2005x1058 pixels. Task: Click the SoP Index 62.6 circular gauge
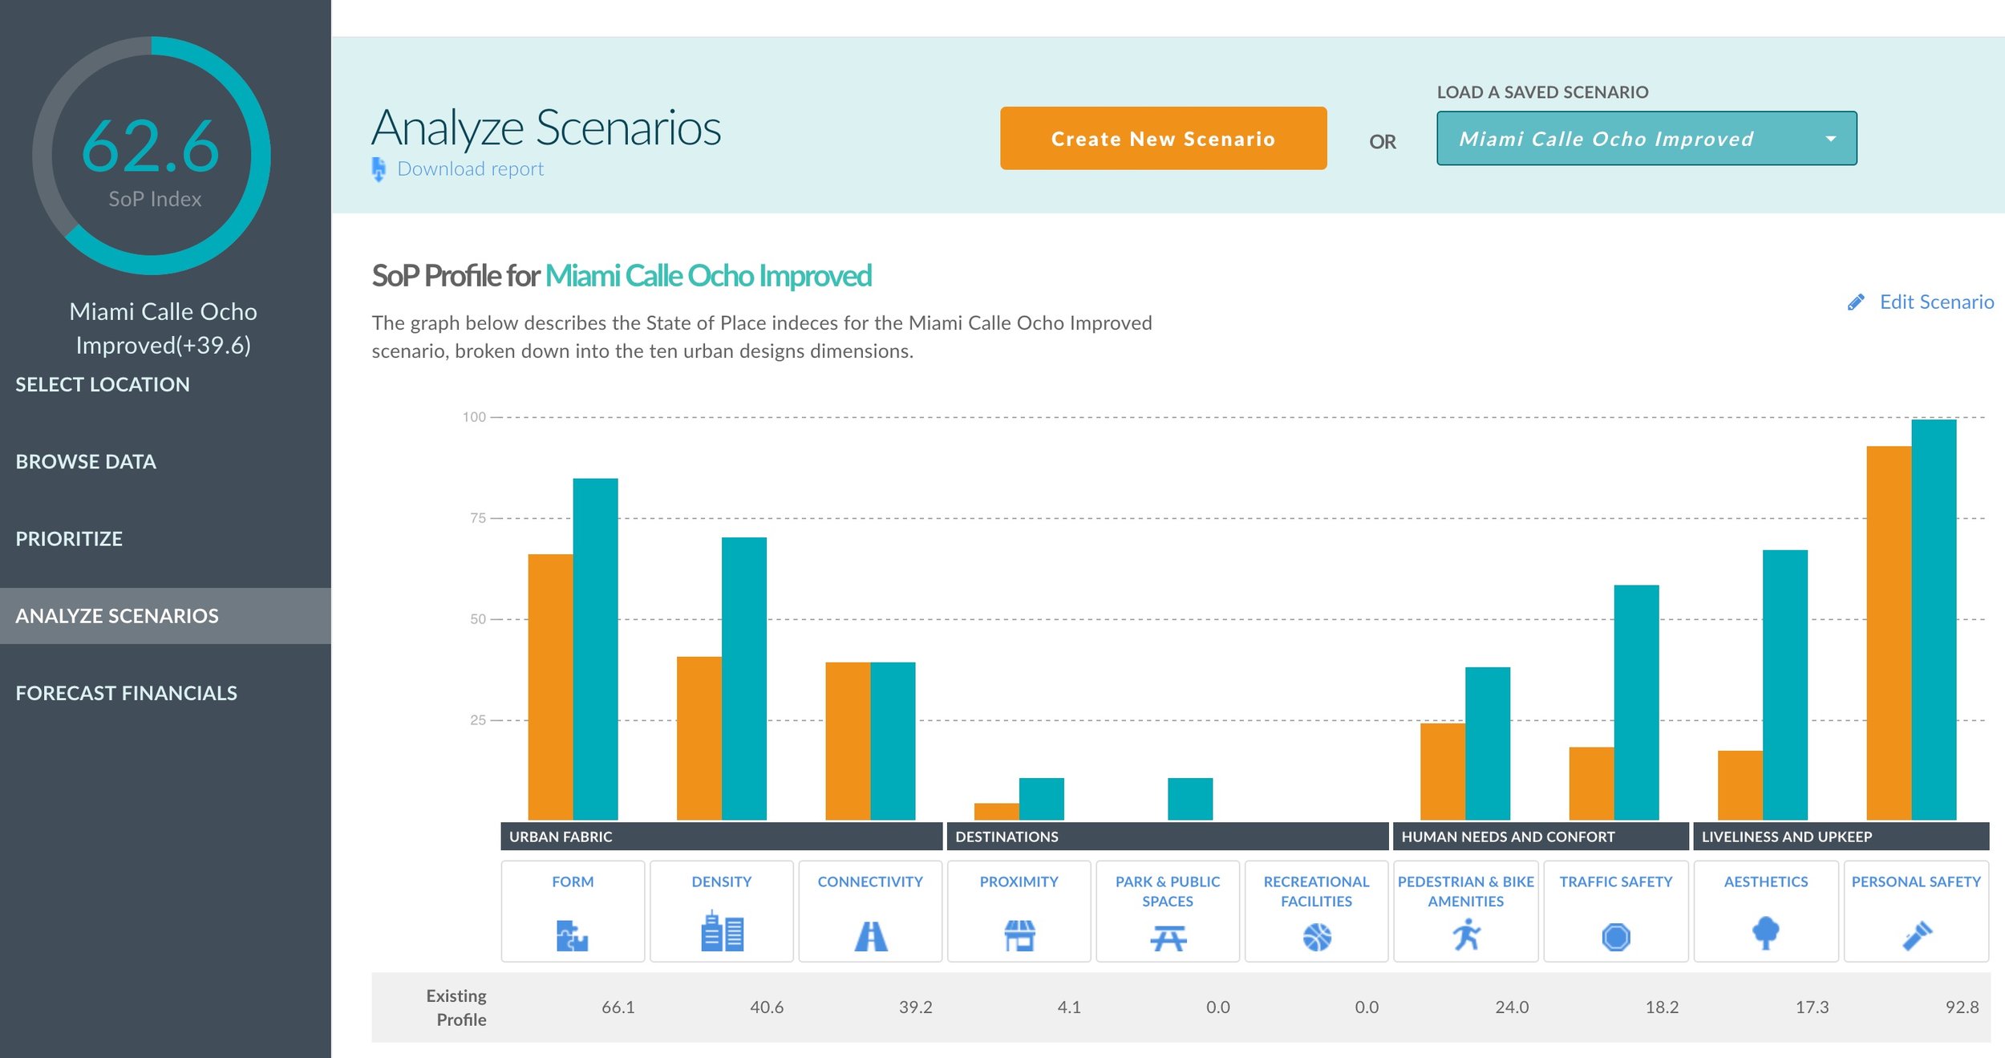point(152,156)
